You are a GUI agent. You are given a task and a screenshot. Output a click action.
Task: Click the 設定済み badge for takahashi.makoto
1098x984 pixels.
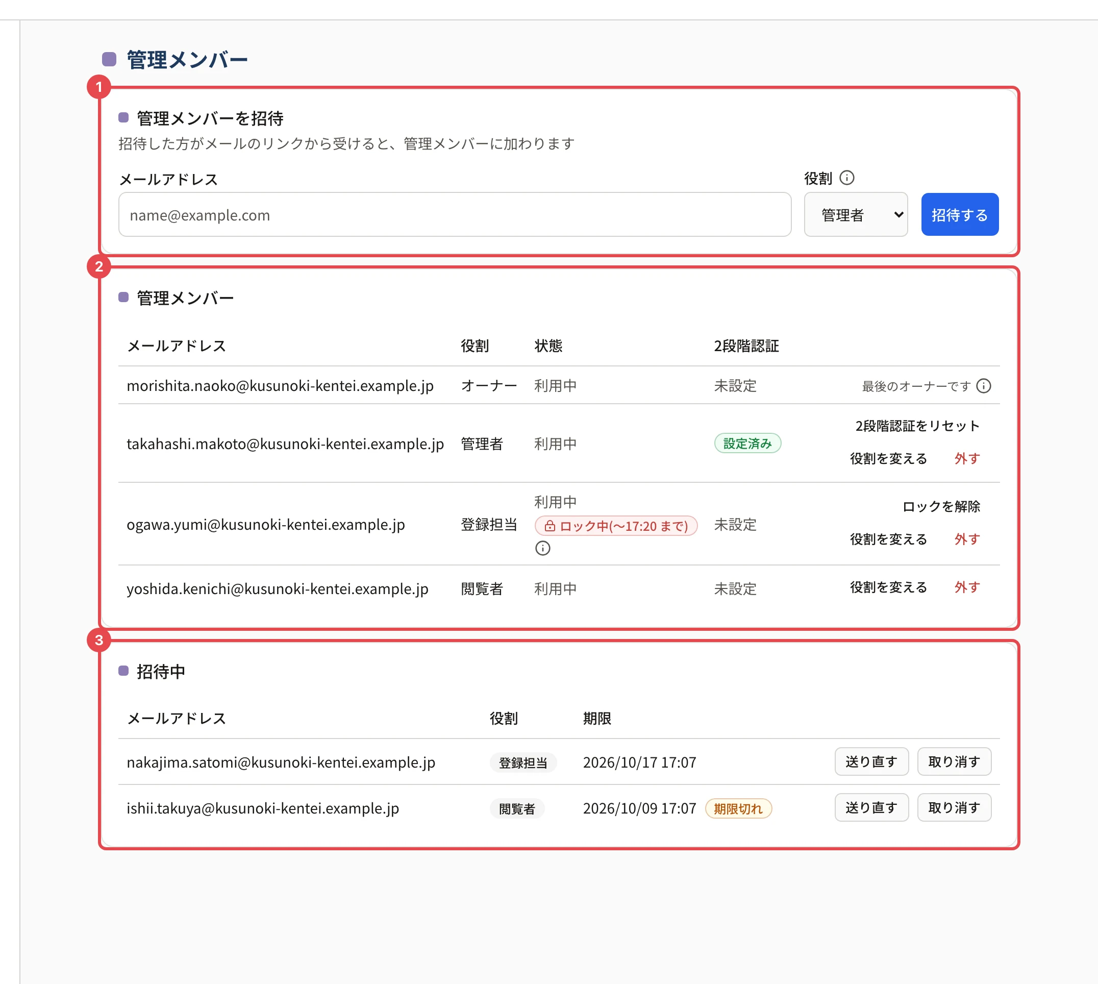pyautogui.click(x=747, y=444)
